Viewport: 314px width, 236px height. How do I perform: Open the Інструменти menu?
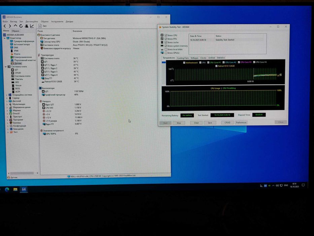coord(57,22)
